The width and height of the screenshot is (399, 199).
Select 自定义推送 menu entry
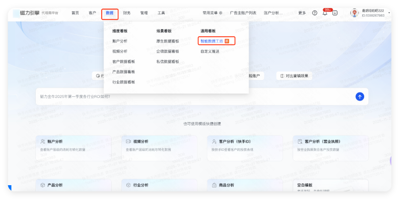(210, 52)
